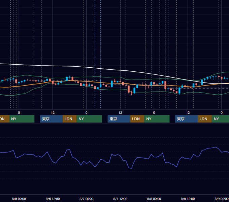Click hour label 12 above the 8/7 東京 block

coord(120,113)
